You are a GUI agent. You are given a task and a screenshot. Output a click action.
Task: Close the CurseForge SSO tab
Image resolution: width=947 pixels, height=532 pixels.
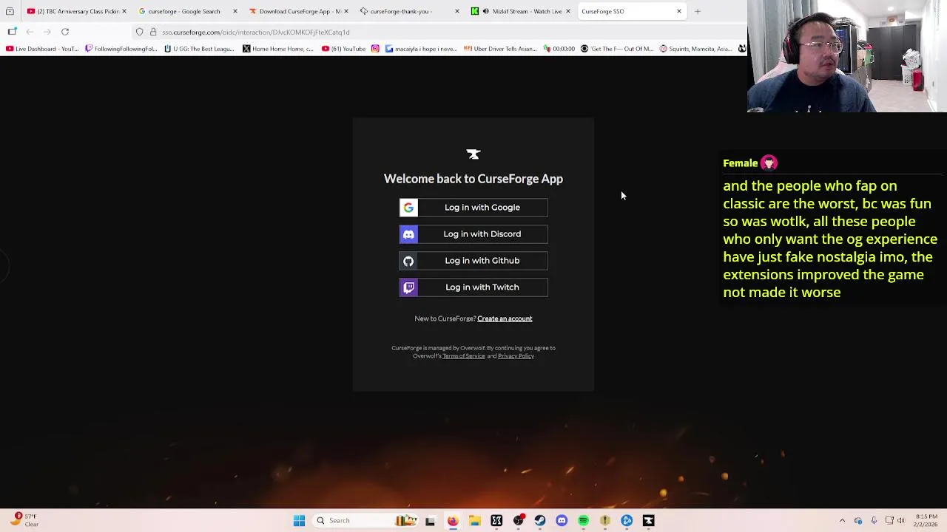tap(678, 11)
